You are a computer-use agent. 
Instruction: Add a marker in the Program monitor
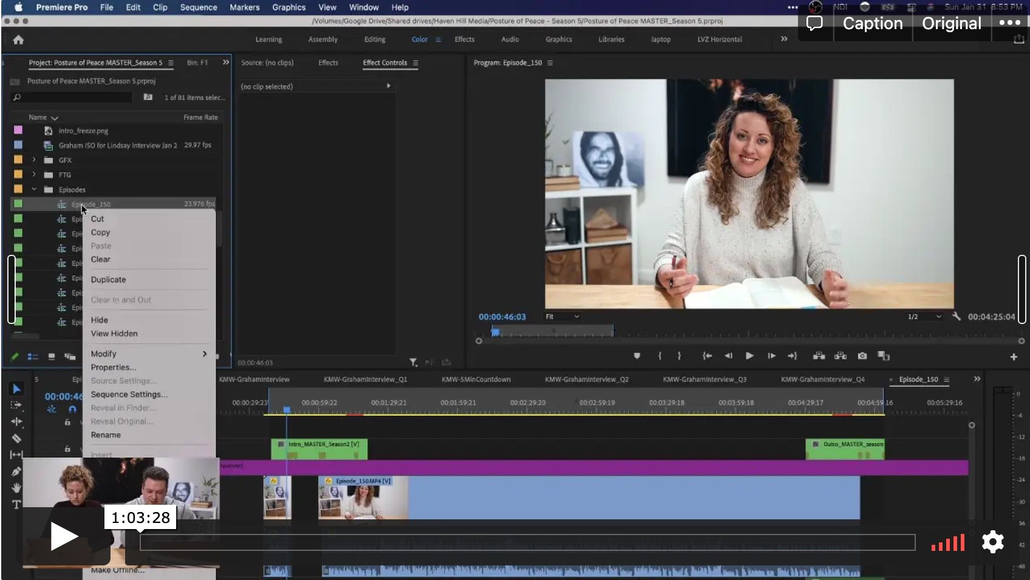pos(636,356)
